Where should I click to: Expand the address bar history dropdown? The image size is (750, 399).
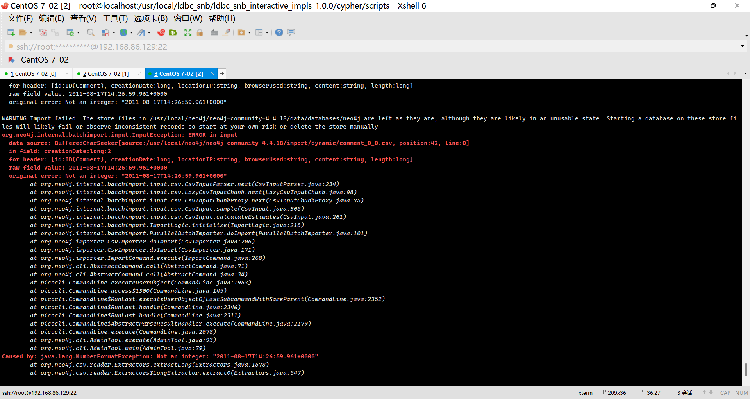pos(742,47)
